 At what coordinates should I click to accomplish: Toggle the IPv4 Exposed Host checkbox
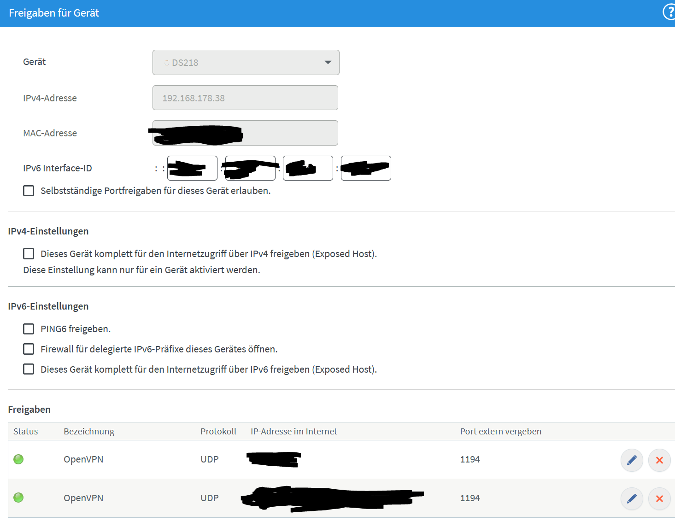tap(29, 253)
